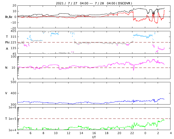
Task: Click the 'V' velocity axis label
Action: click(6, 93)
